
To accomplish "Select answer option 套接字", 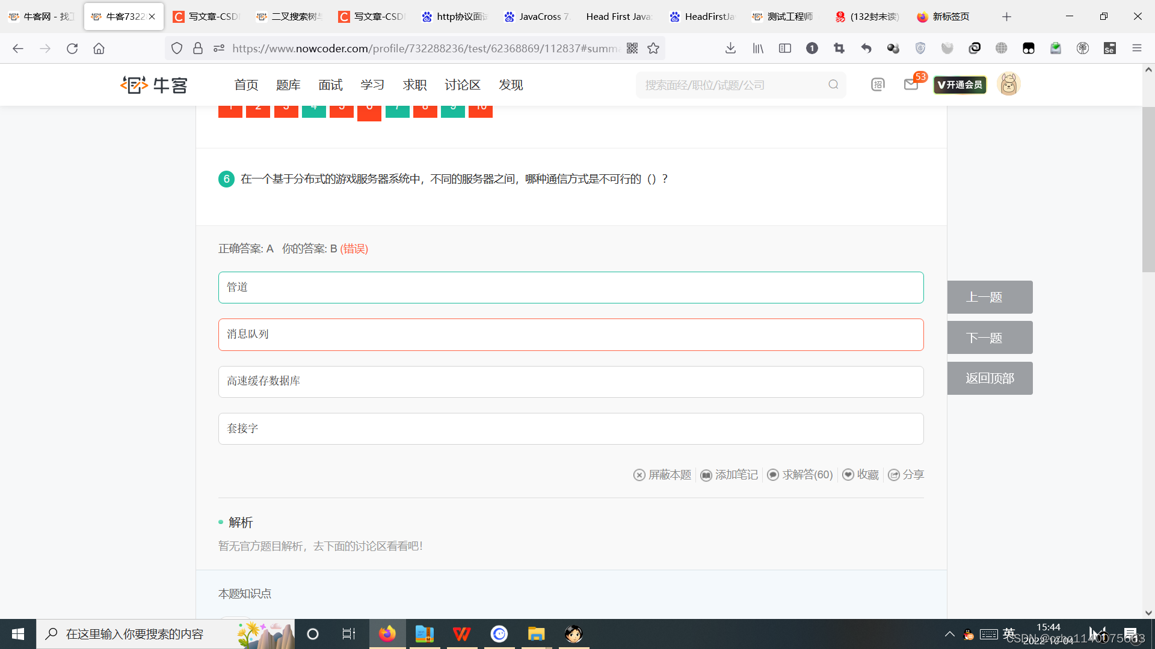I will pos(571,428).
